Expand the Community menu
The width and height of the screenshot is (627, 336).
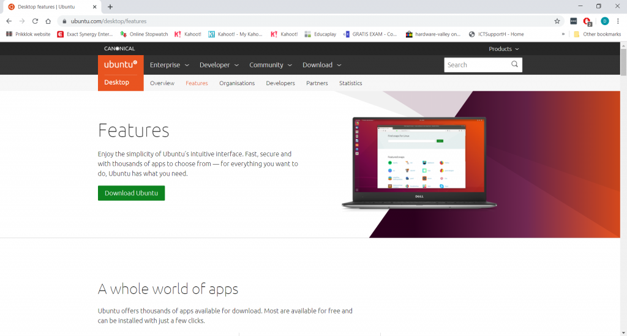[271, 65]
